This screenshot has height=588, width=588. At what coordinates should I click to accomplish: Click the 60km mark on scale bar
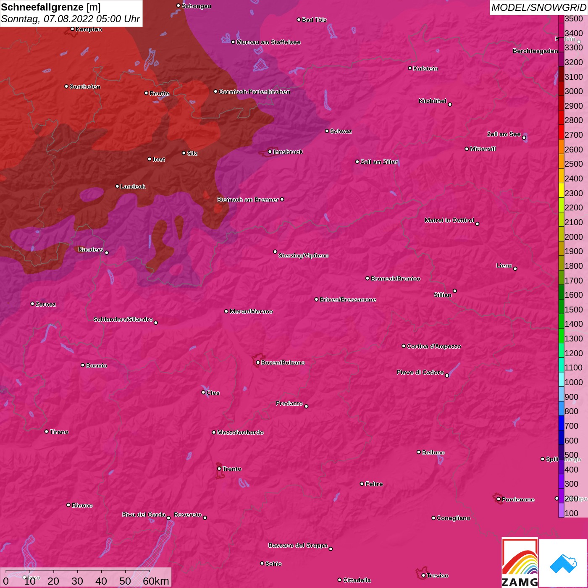(155, 581)
